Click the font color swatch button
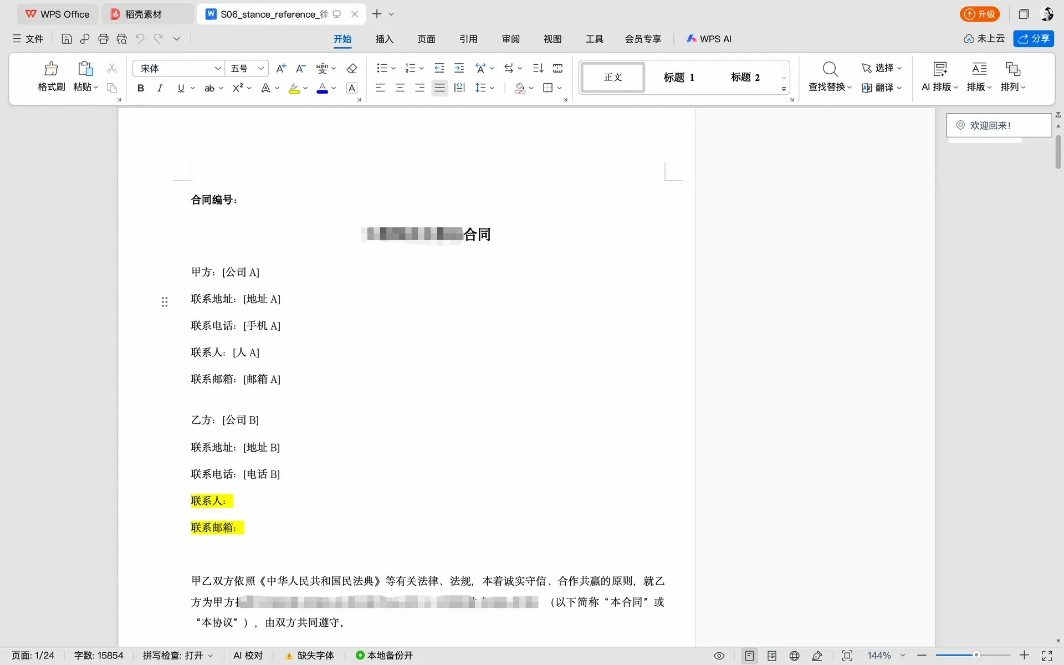Image resolution: width=1064 pixels, height=665 pixels. tap(322, 88)
